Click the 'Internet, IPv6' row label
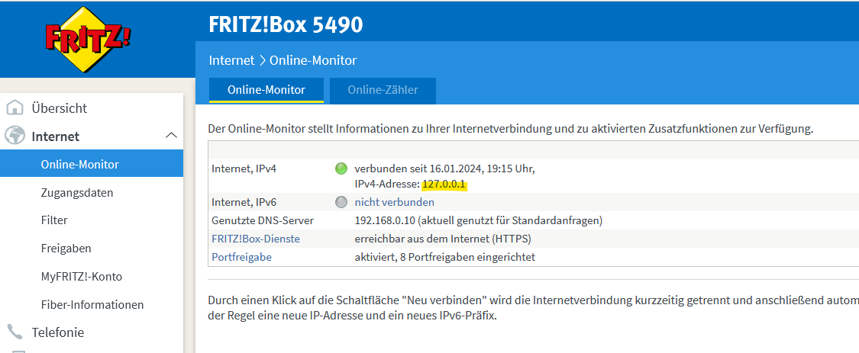Screen dimensions: 859x353 click(244, 203)
